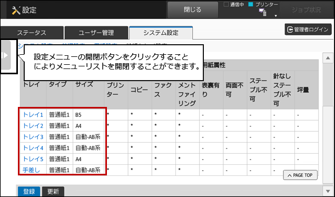
Task: Click the ジョブ状況 button
Action: (x=307, y=10)
